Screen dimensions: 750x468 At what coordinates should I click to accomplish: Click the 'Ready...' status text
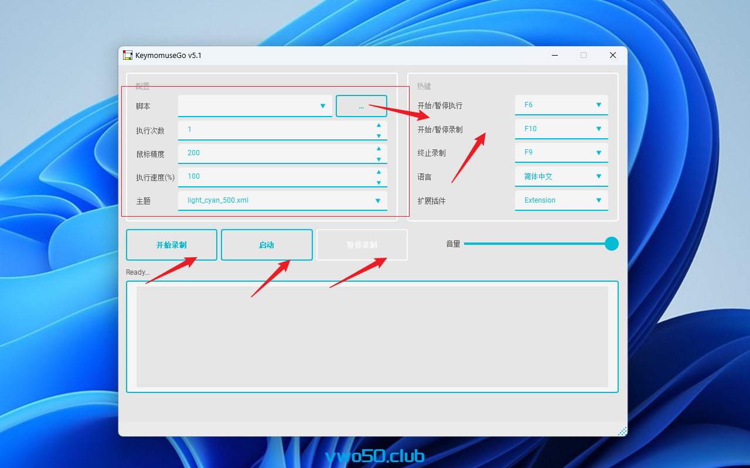(x=138, y=272)
